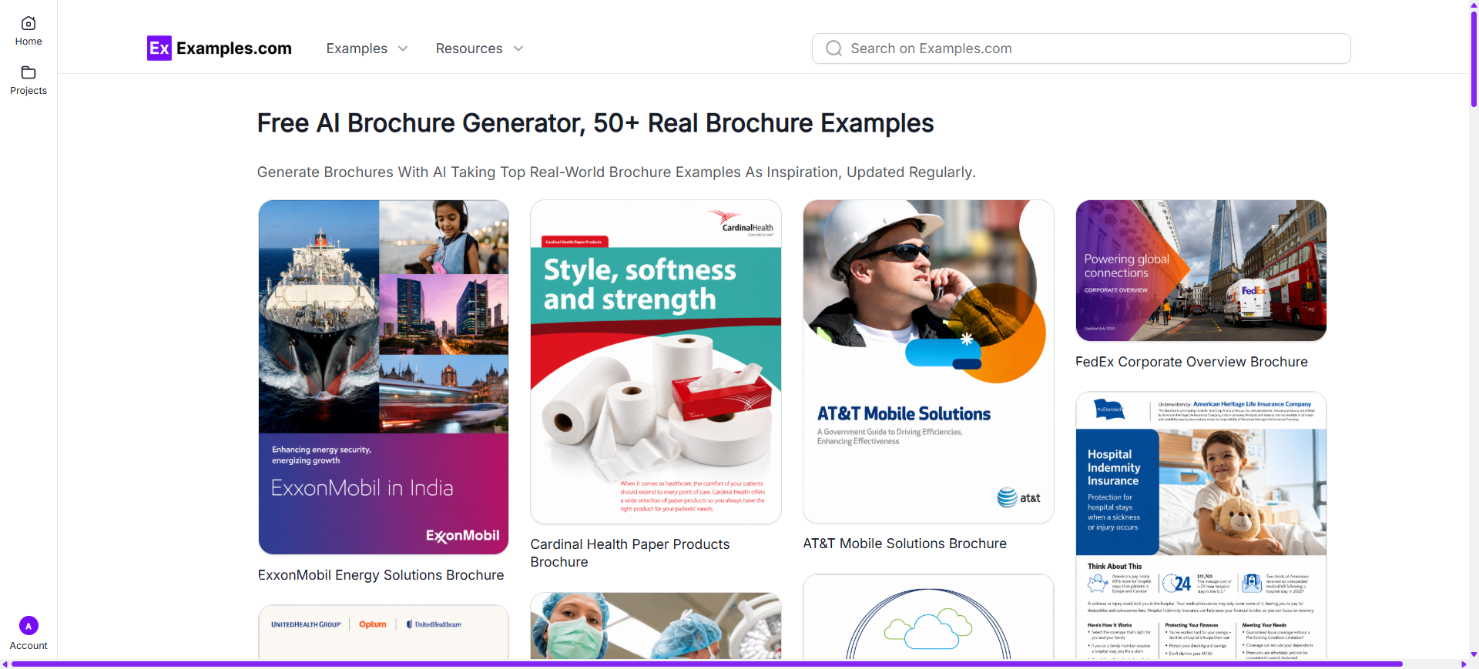1479x669 pixels.
Task: Go to Examples.com homepage via logo text
Action: coord(234,49)
